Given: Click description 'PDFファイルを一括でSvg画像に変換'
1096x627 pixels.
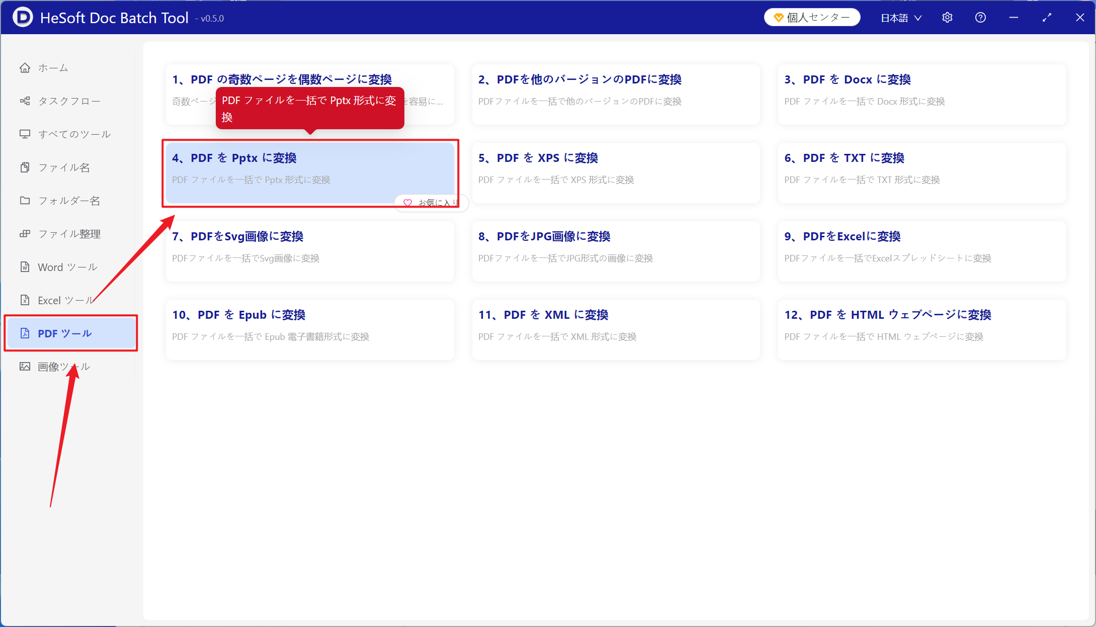Looking at the screenshot, I should pos(245,258).
